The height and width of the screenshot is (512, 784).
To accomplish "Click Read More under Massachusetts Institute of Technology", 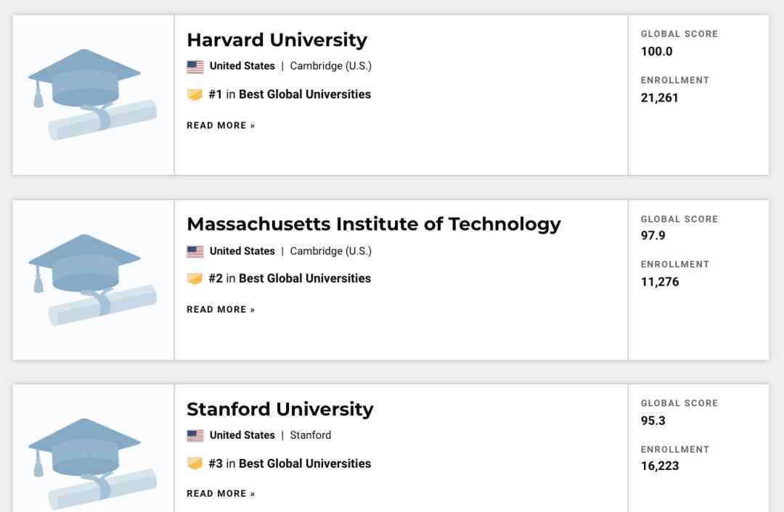I will click(x=221, y=310).
